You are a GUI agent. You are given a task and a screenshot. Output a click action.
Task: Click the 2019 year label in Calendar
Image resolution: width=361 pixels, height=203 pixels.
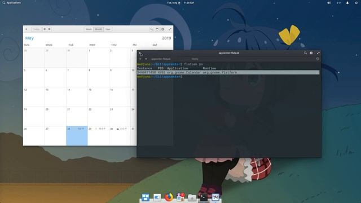point(166,38)
